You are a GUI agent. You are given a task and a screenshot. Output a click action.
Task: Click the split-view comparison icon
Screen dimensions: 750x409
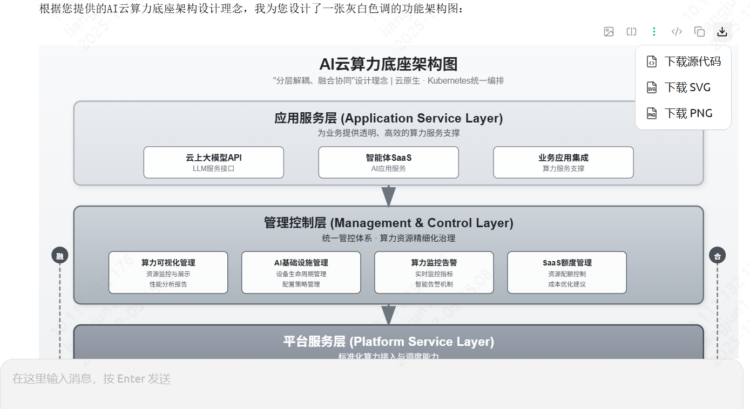coord(631,32)
